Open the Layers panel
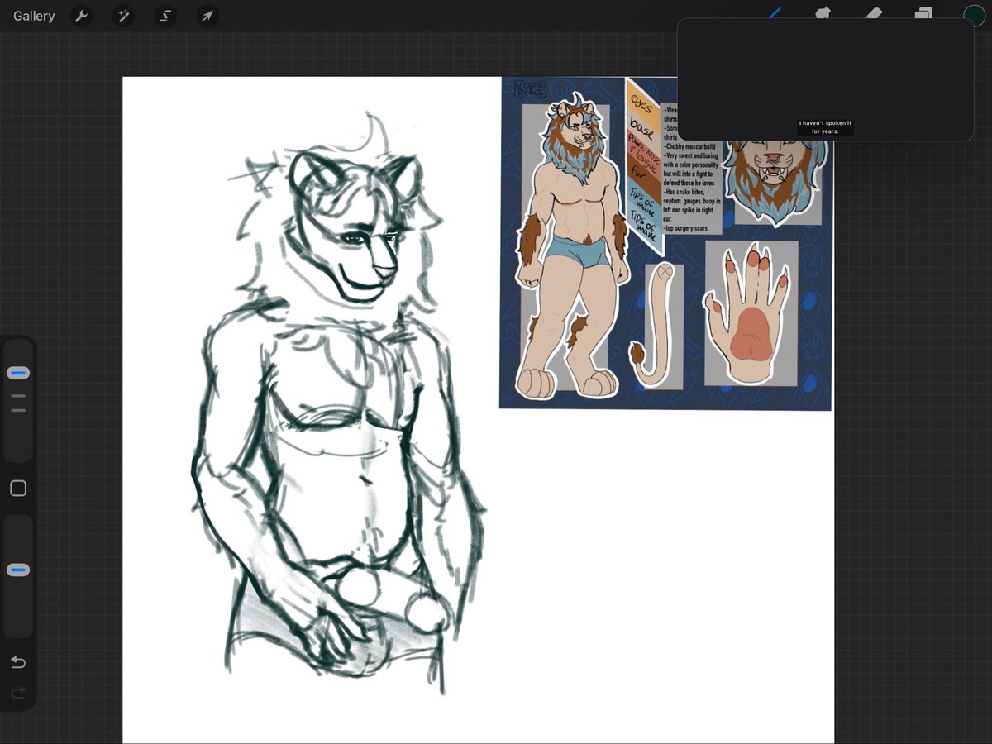 point(923,12)
